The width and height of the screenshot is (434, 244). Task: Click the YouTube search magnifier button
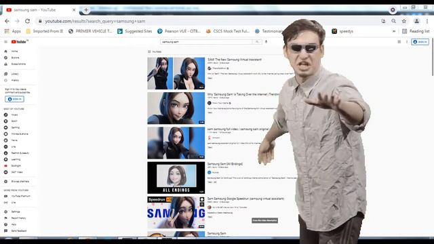(x=257, y=42)
